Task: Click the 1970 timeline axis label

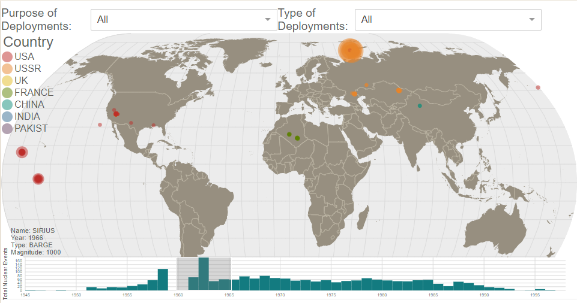Action: coord(280,295)
